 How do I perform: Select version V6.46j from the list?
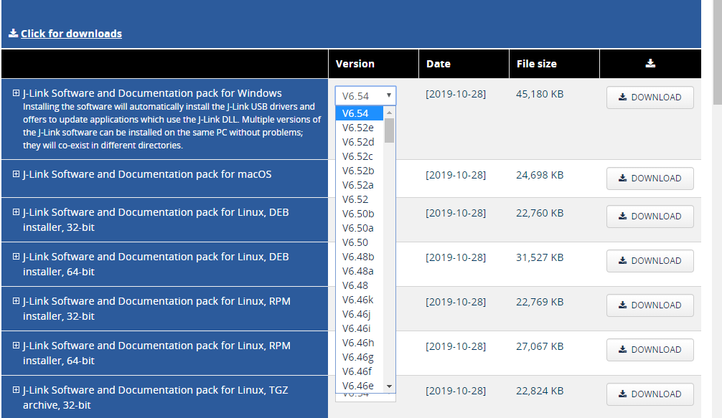tap(360, 313)
